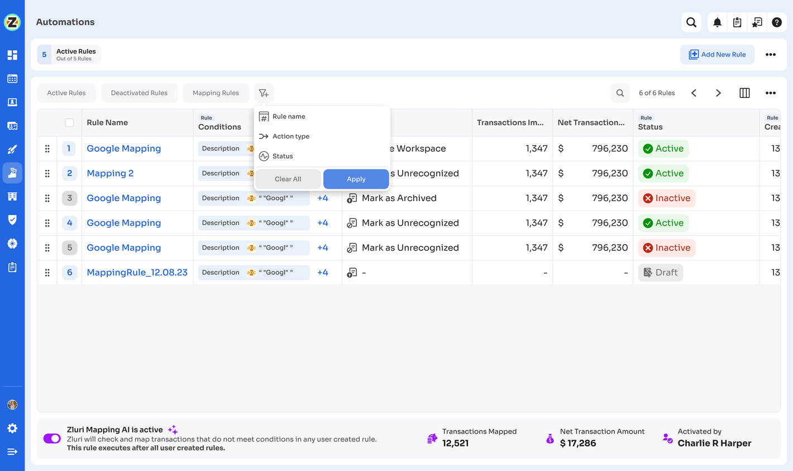Open column settings icon
The height and width of the screenshot is (471, 793).
744,93
